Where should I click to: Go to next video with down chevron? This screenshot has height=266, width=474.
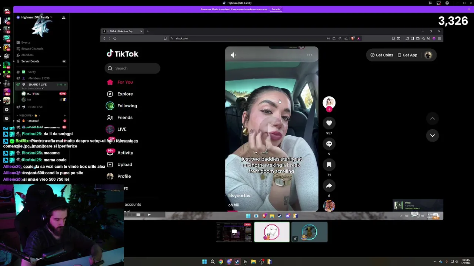[432, 136]
